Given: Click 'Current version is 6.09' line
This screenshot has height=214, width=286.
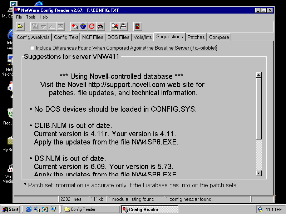Looking at the screenshot, I should coord(104,167).
